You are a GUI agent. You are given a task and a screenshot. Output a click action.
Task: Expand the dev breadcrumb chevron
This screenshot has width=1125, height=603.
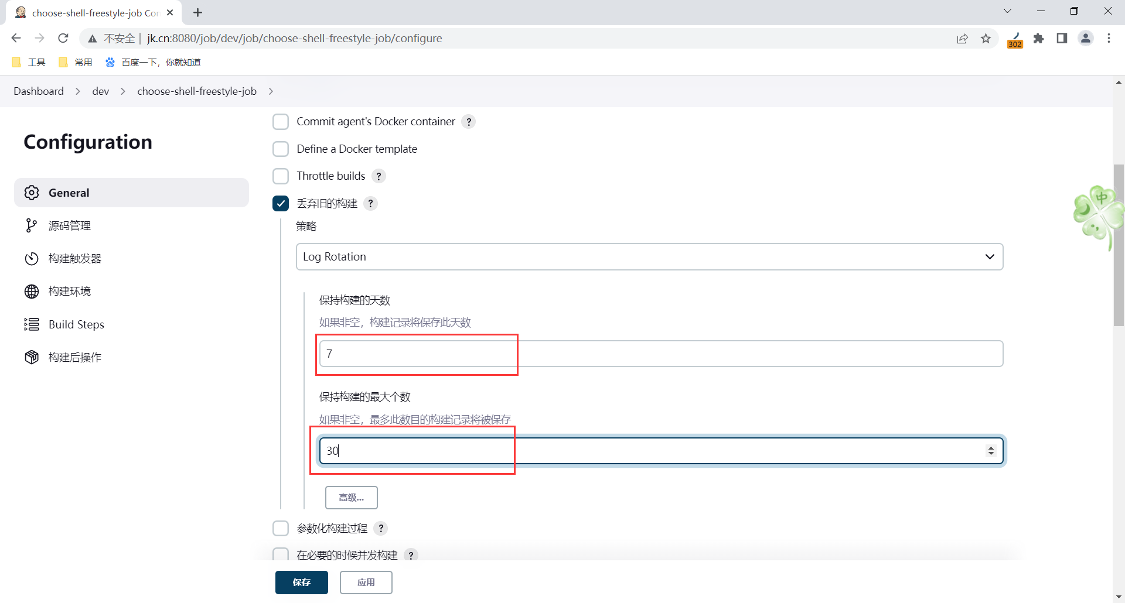(x=123, y=91)
